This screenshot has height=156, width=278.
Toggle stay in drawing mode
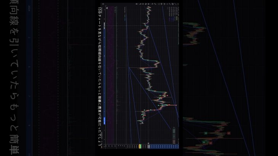pyautogui.click(x=146, y=4)
